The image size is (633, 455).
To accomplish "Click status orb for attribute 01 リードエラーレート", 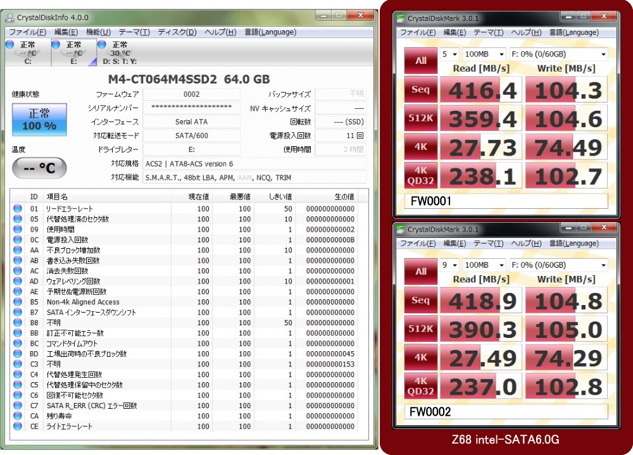I will click(17, 209).
